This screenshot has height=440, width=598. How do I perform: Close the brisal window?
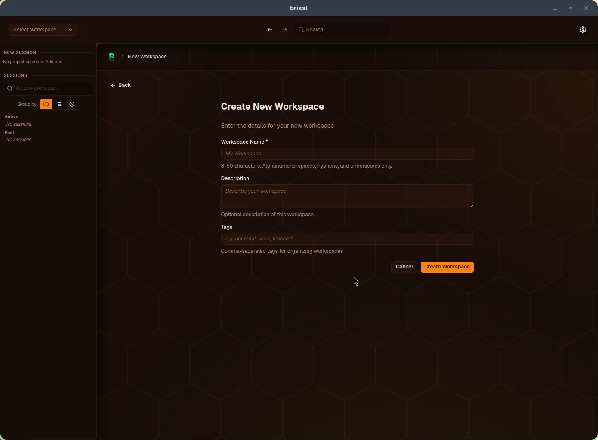pos(586,8)
